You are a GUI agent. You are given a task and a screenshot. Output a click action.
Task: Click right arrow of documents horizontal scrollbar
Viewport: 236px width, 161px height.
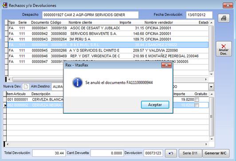(206, 79)
